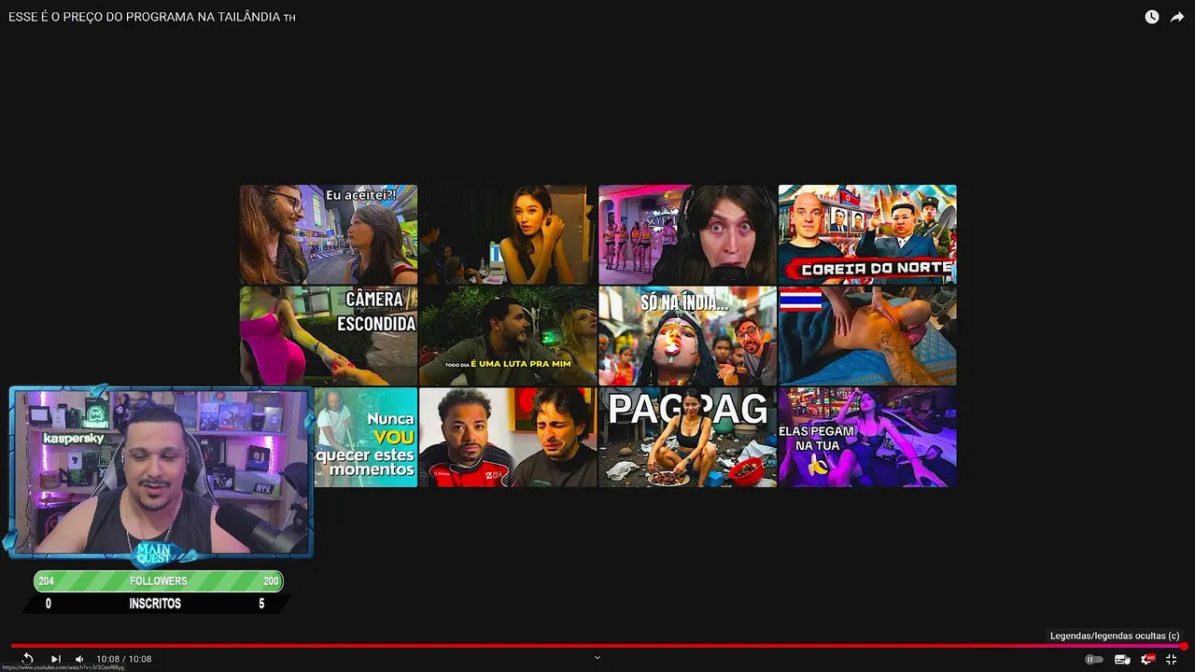Skip to the next video

(x=55, y=659)
